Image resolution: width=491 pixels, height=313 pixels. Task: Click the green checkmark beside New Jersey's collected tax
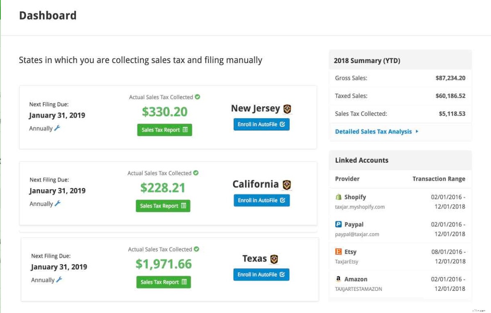[197, 97]
